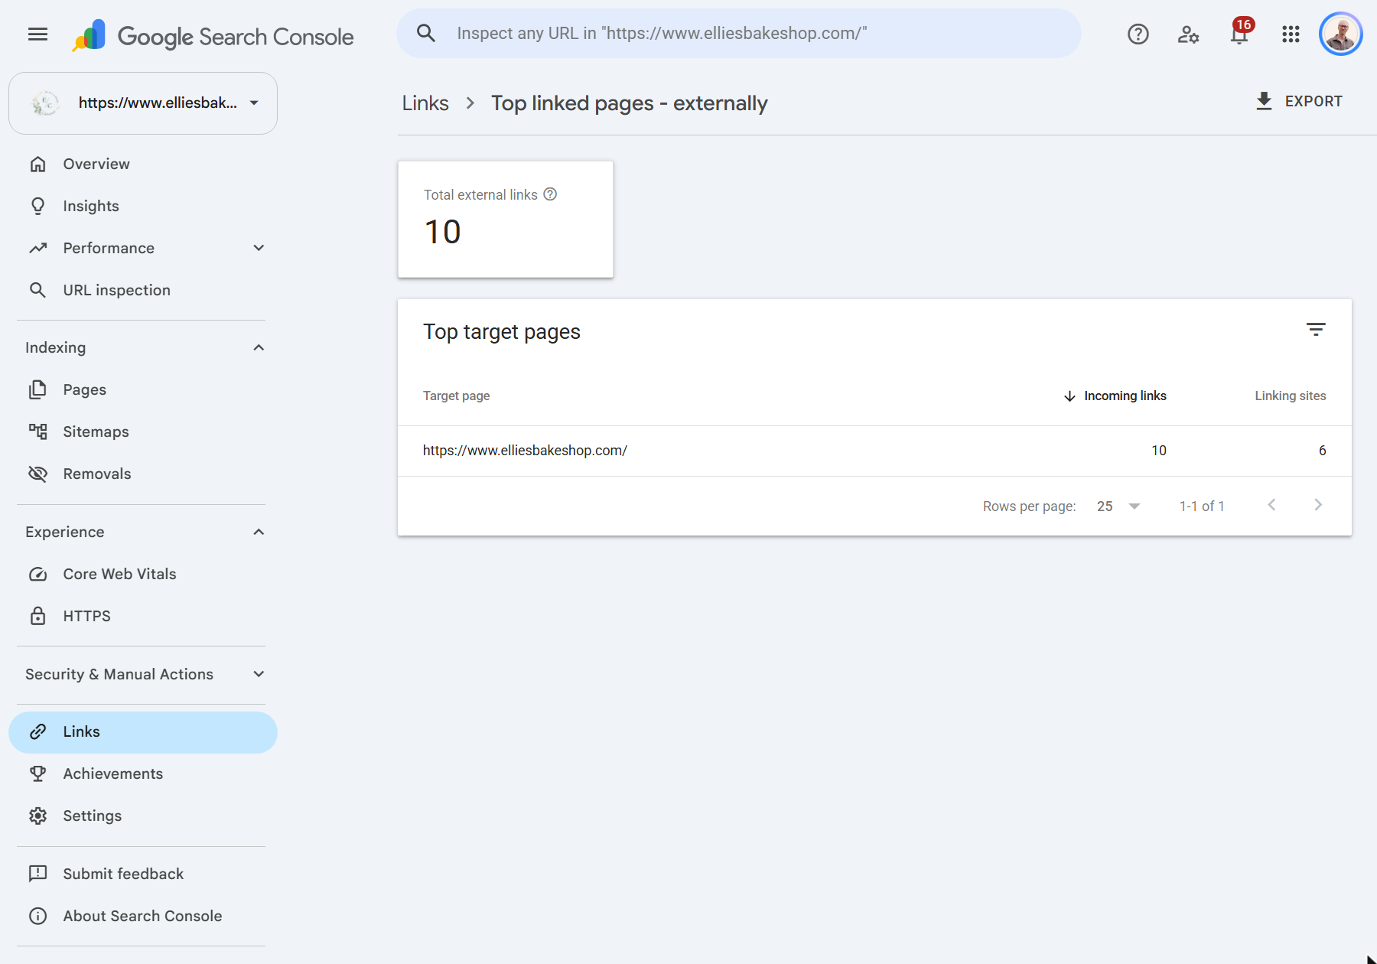Image resolution: width=1377 pixels, height=964 pixels.
Task: Collapse the Indexing section
Action: (259, 347)
